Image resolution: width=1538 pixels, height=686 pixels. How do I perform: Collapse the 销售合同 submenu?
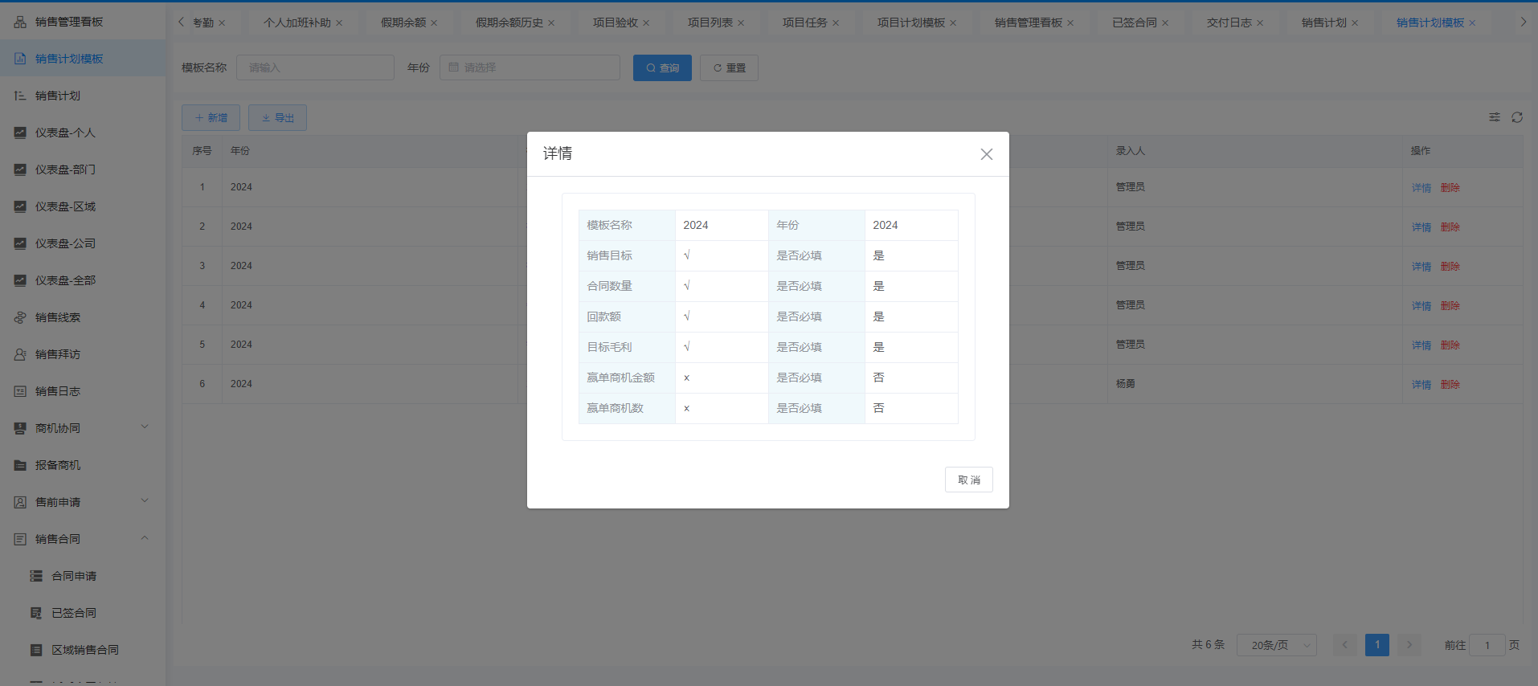click(145, 538)
